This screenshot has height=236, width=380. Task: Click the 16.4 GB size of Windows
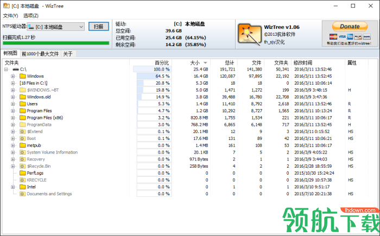(x=201, y=76)
